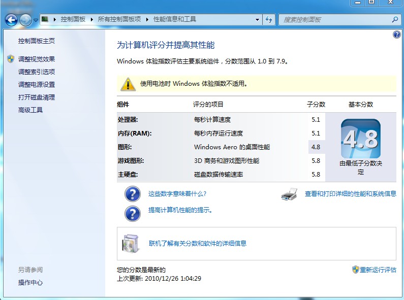Click the question mark icon beside 这些数字意味着什么
Screen dimensions: 404x300
pos(132,194)
